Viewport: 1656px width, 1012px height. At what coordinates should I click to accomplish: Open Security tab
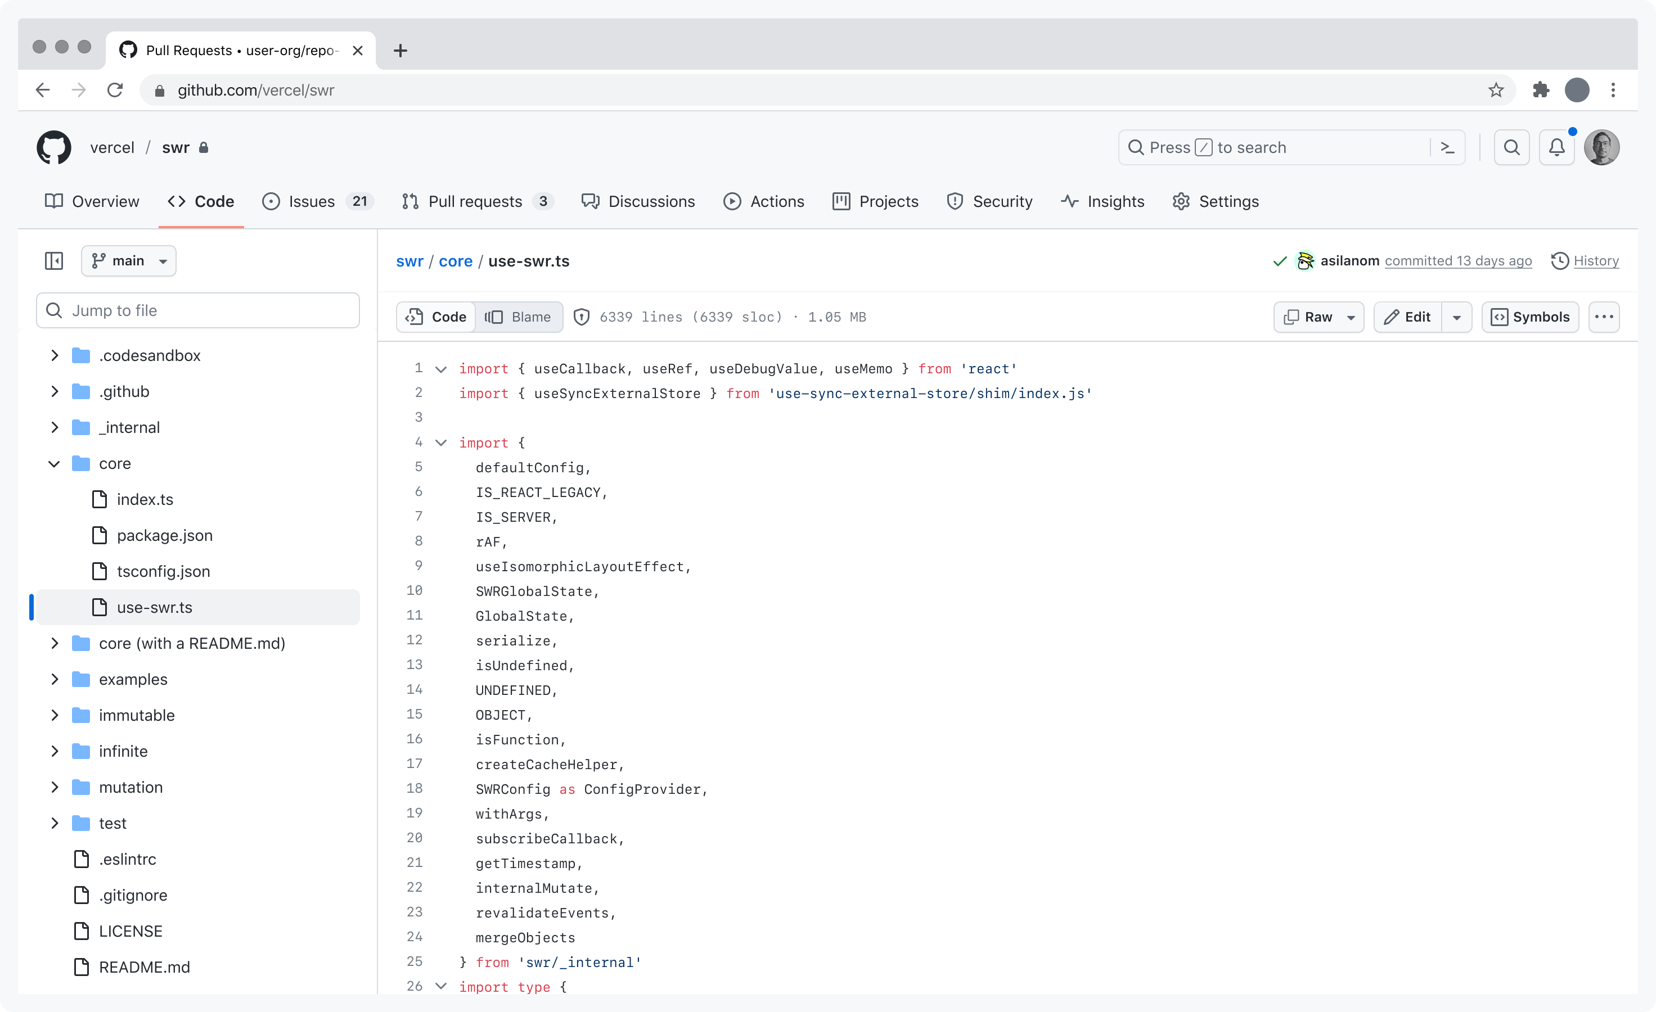(989, 201)
